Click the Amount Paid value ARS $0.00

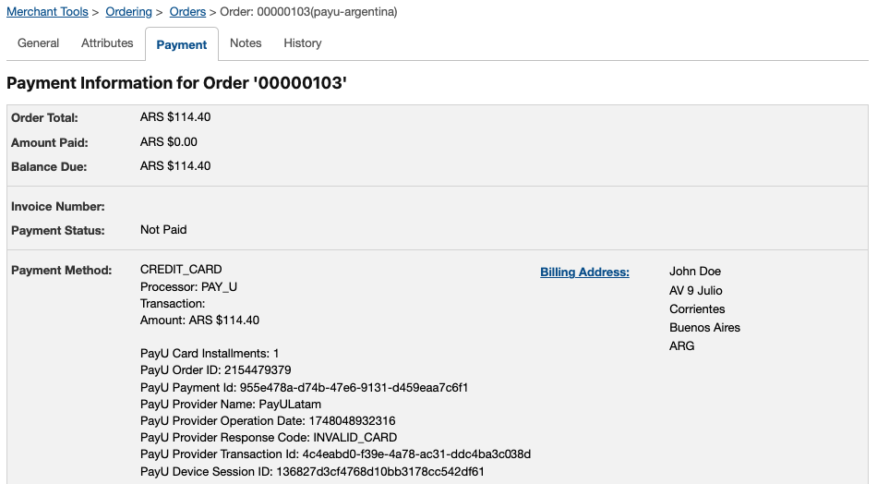[168, 142]
